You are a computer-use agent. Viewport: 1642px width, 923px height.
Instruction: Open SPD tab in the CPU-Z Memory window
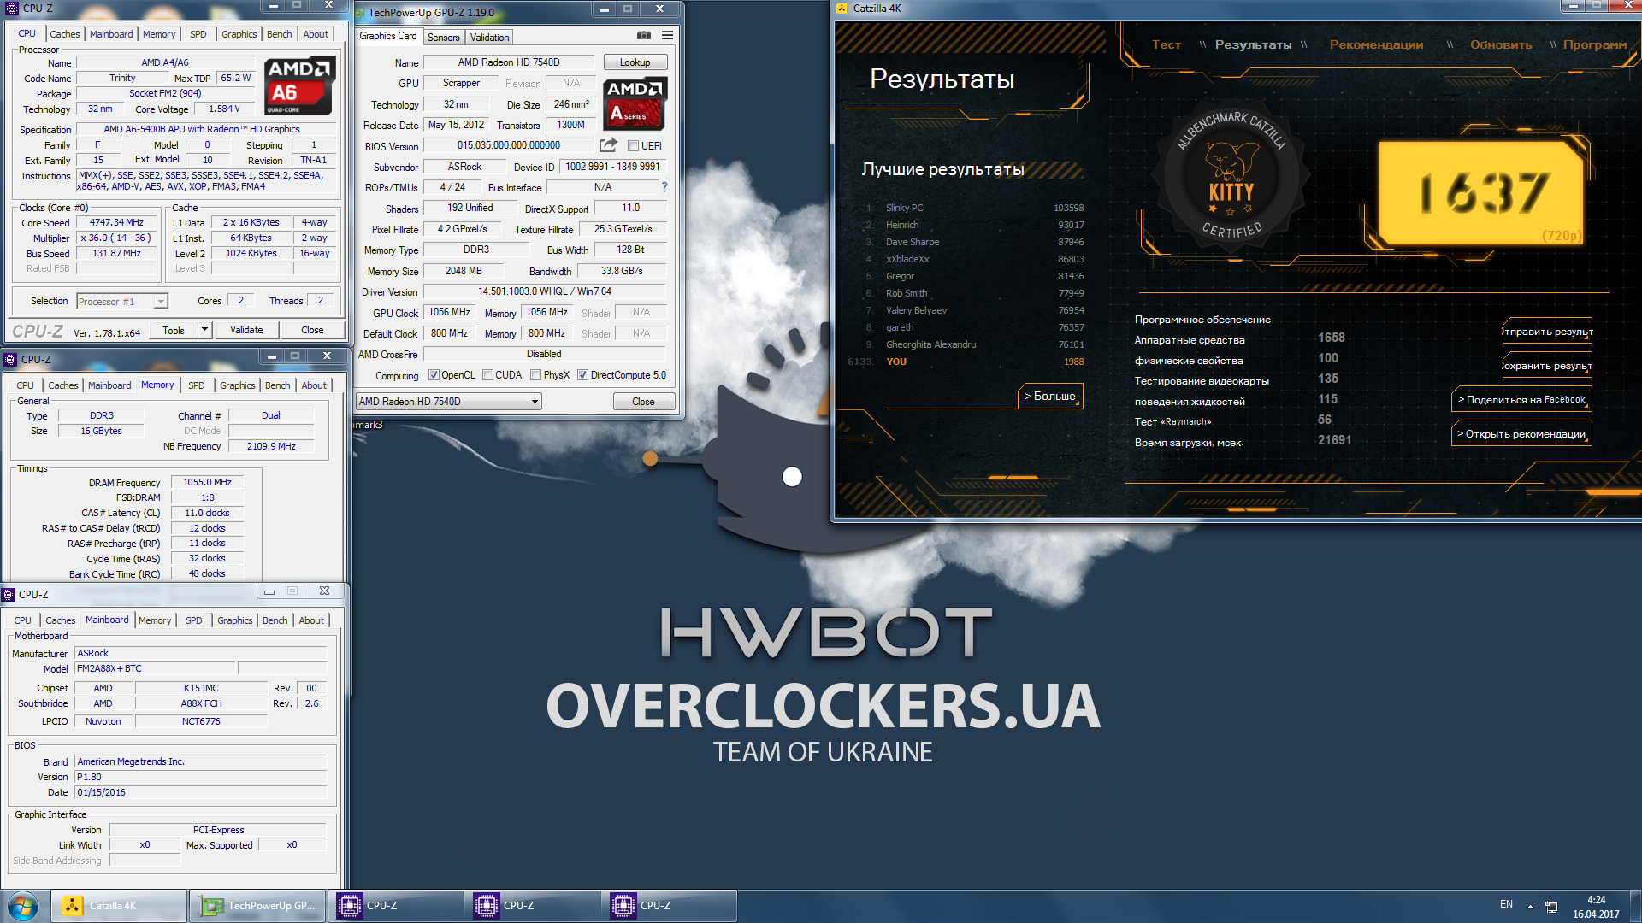(197, 385)
